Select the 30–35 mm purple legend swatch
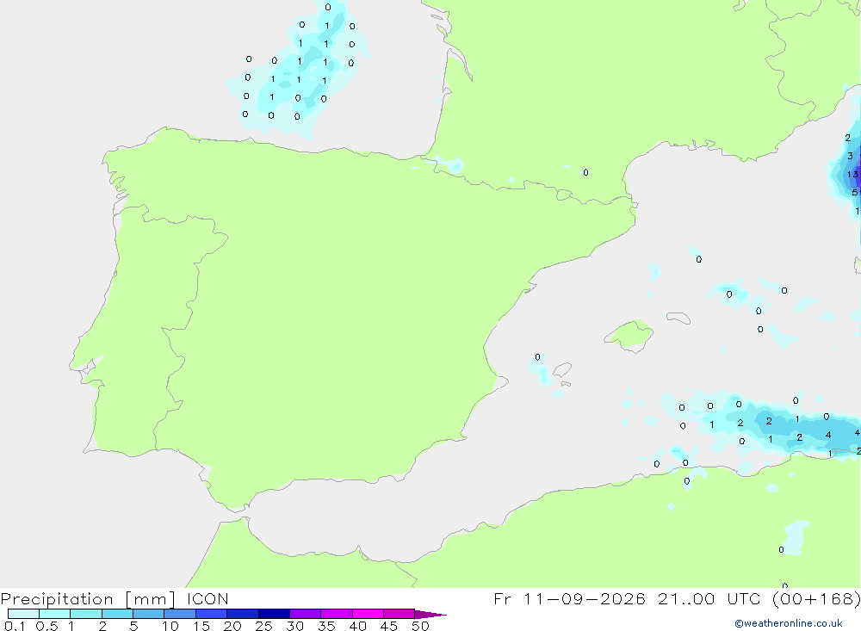Image resolution: width=861 pixels, height=631 pixels. pos(305,614)
